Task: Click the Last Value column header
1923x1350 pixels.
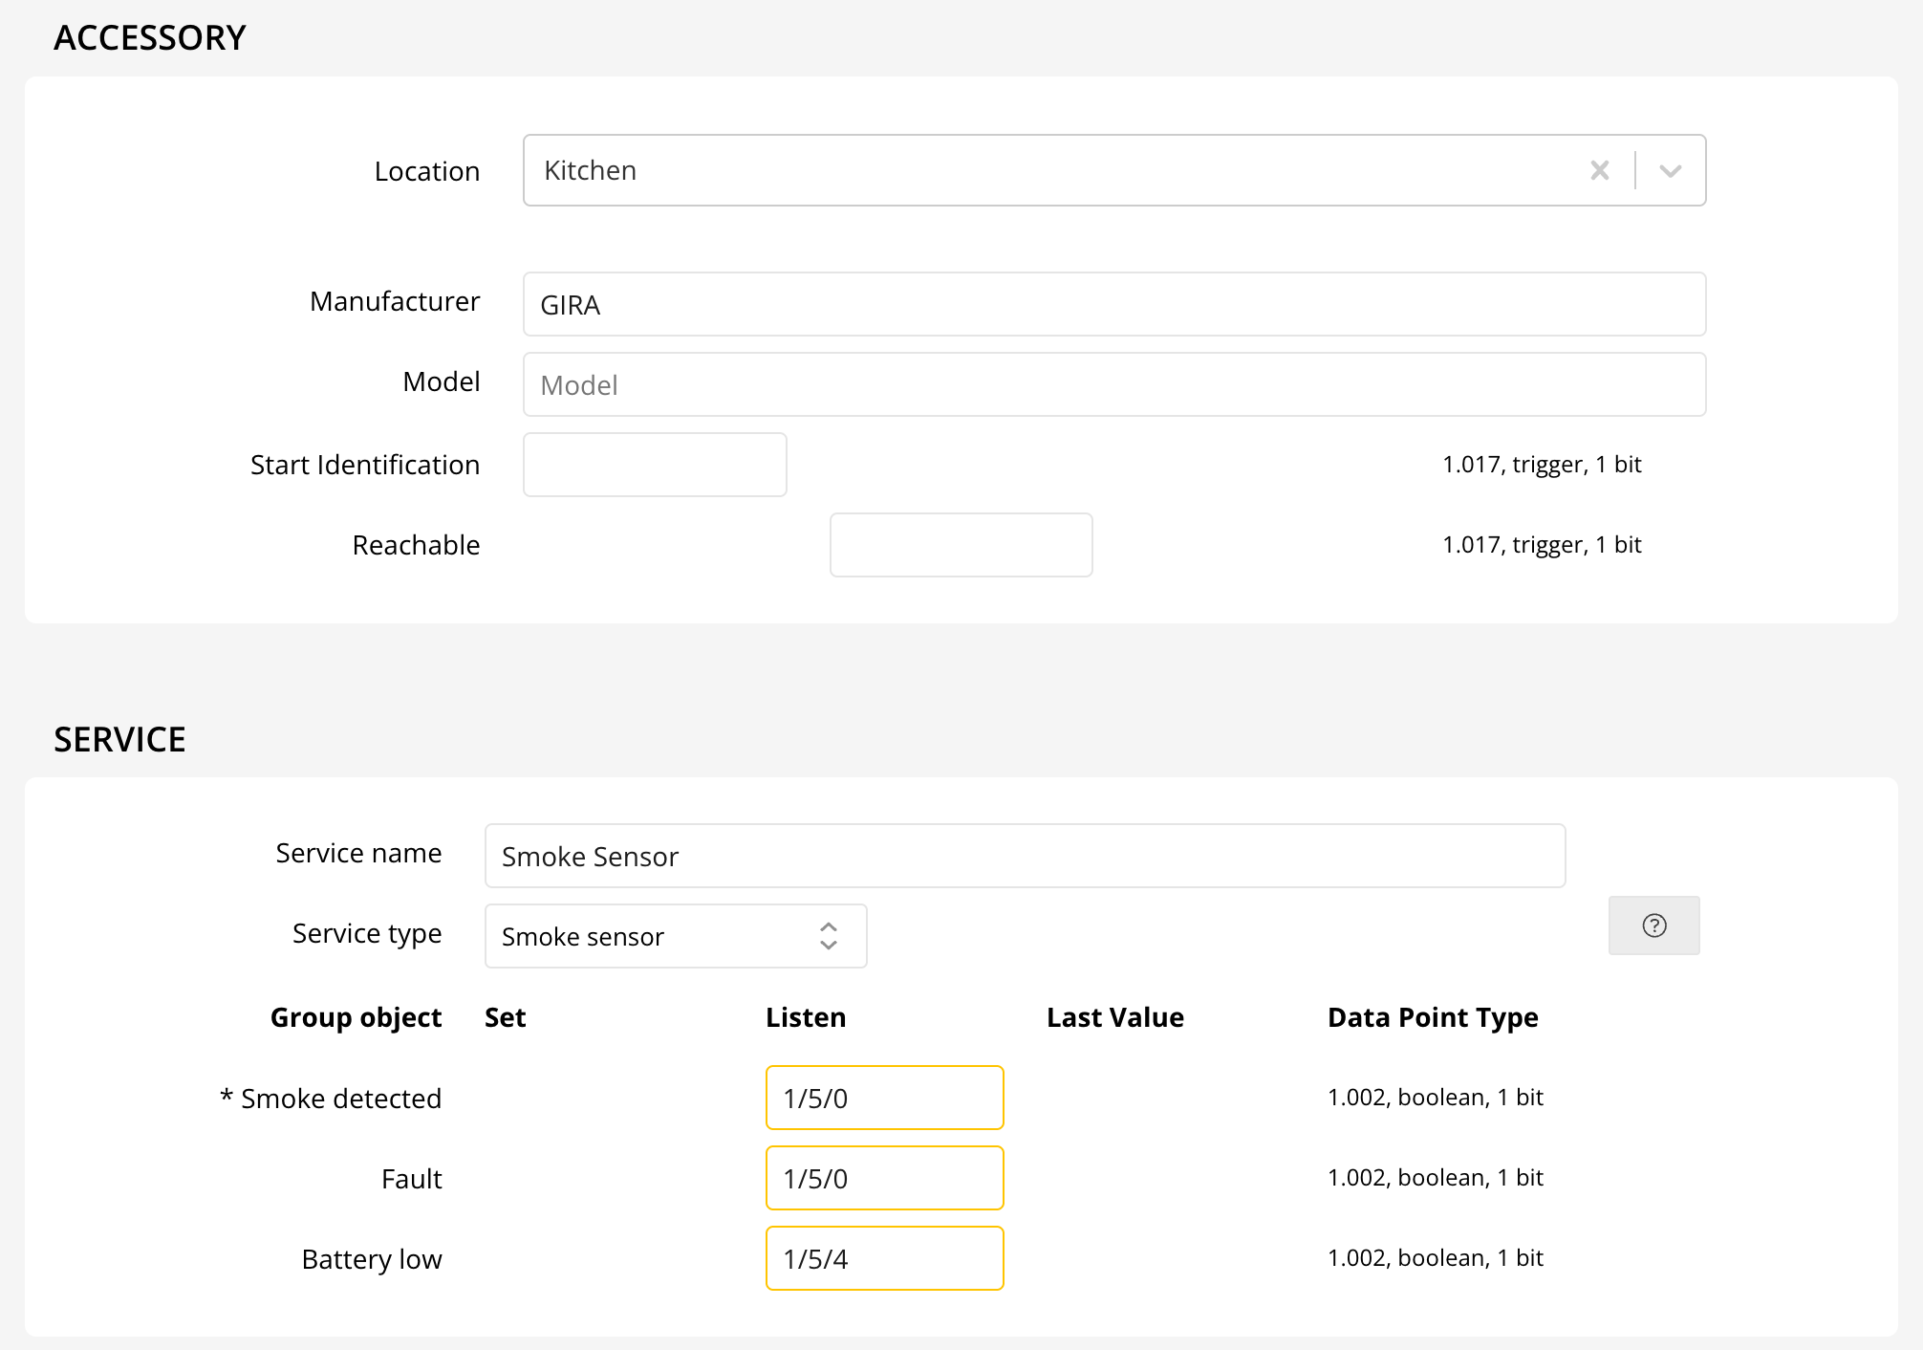Action: (1114, 1018)
